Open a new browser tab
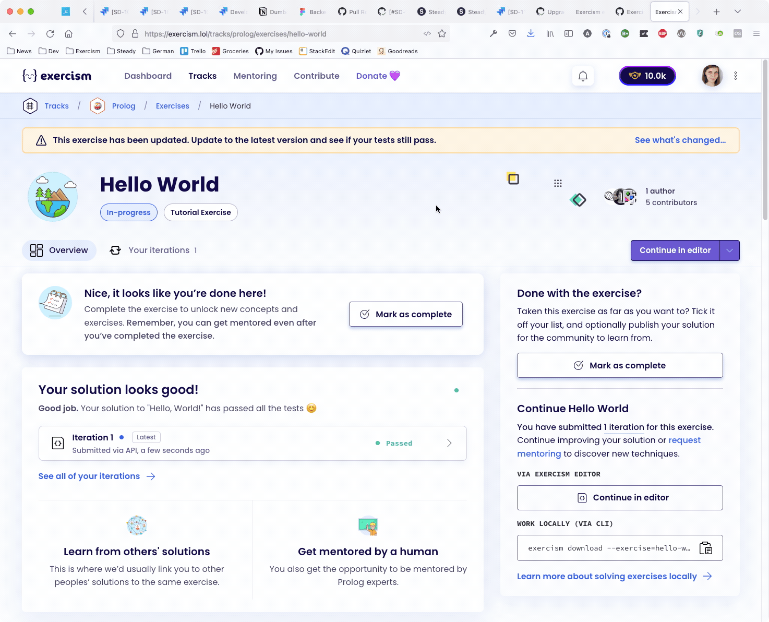 (717, 11)
